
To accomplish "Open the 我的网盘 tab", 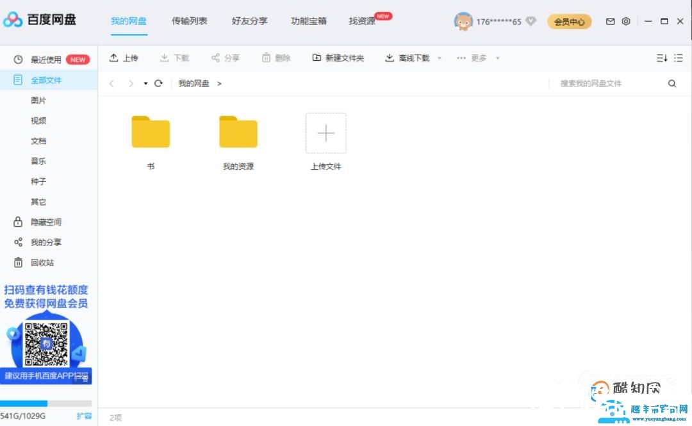I will (128, 20).
